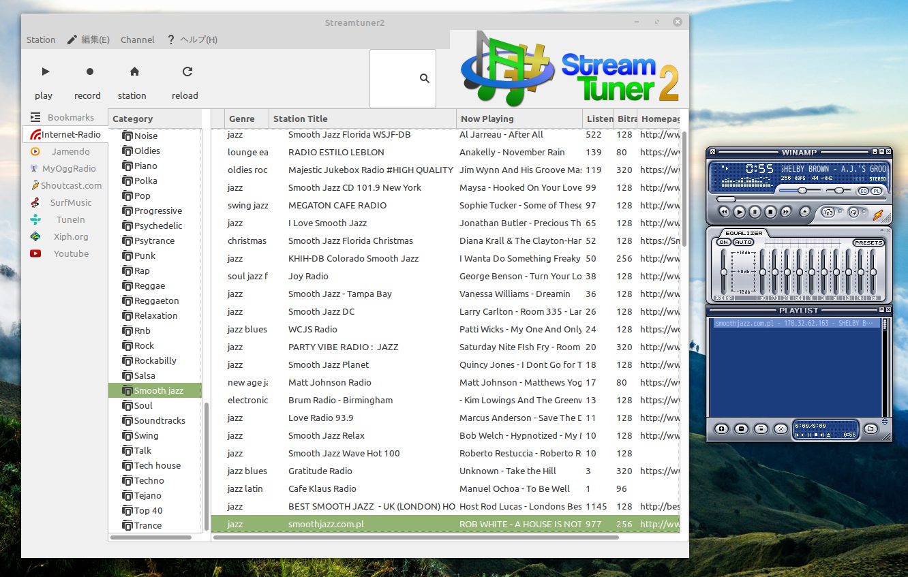
Task: Open the ヘルプ(H) help menu
Action: pos(192,40)
